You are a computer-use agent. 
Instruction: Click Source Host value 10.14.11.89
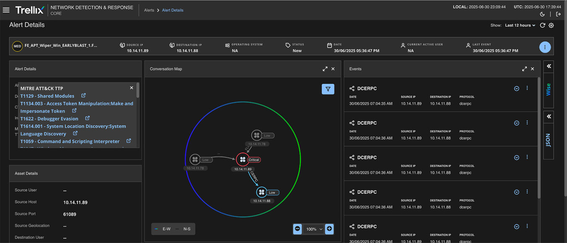coord(75,202)
